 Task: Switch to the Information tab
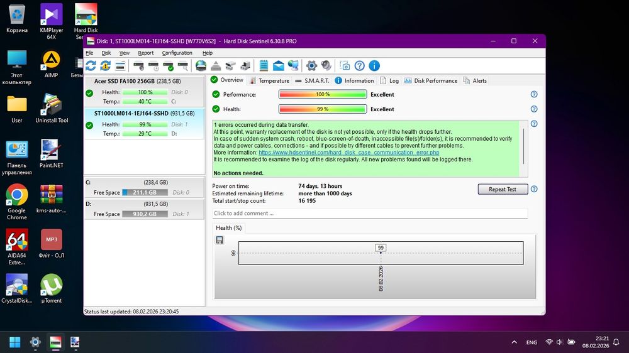tap(354, 80)
